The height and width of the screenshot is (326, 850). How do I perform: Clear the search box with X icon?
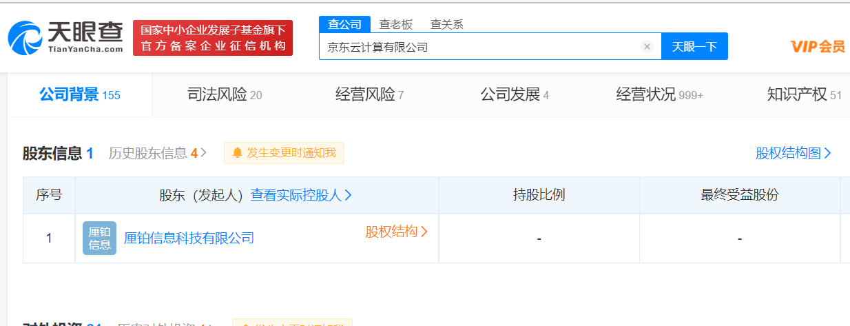point(647,47)
